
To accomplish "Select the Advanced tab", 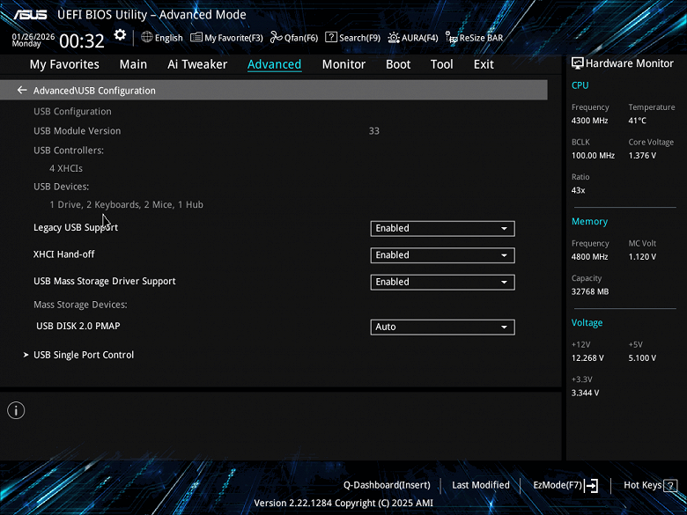I will click(274, 64).
